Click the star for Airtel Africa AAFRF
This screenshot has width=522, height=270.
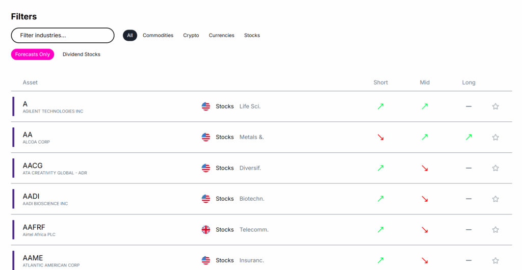coord(495,230)
